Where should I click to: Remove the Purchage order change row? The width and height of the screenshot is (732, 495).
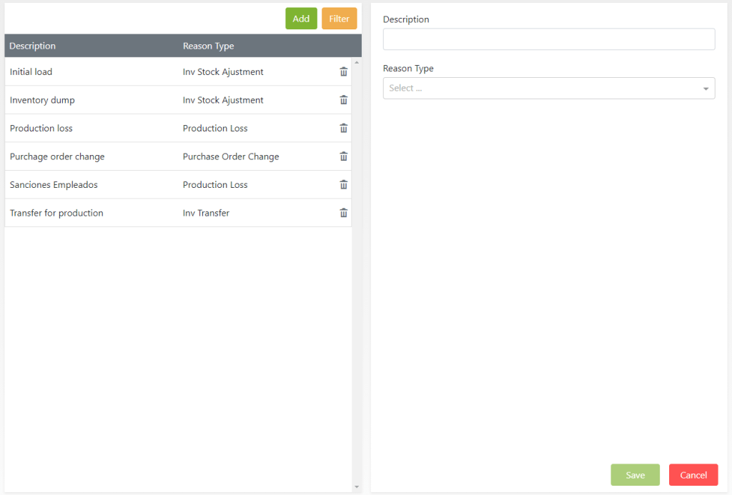tap(343, 156)
